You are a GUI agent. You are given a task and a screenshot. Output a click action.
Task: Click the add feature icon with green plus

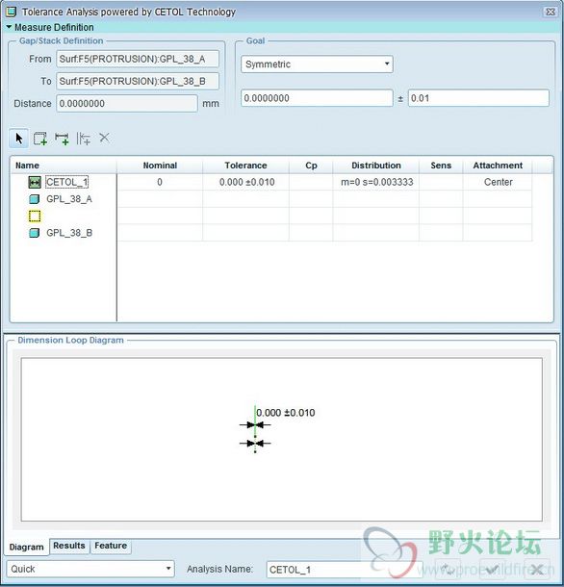(40, 139)
